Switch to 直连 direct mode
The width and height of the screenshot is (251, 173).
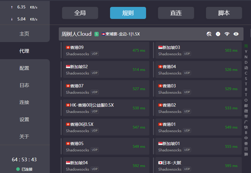point(176,13)
